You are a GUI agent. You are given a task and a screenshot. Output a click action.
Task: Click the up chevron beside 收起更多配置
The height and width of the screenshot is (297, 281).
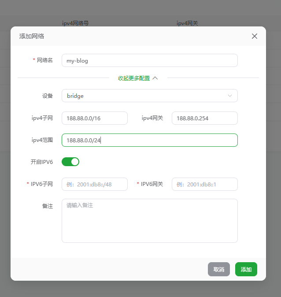pos(155,78)
